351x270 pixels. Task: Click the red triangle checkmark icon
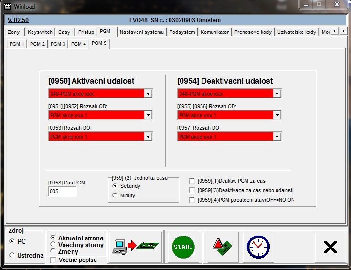click(222, 247)
